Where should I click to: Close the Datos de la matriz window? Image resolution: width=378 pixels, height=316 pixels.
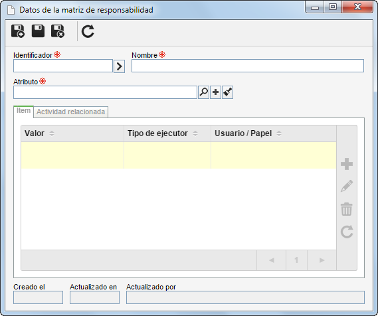(357, 7)
